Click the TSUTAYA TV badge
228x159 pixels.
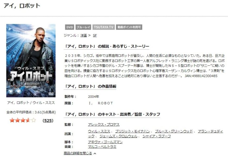[x=104, y=27]
